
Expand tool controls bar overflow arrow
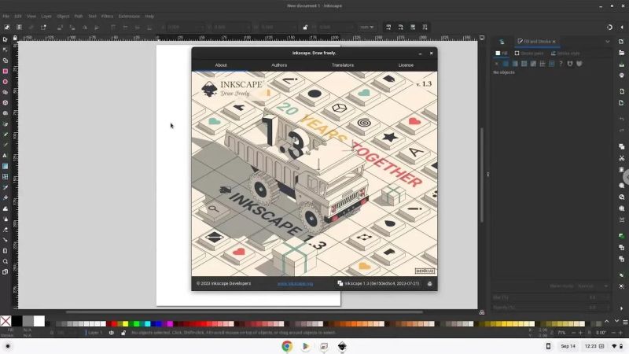click(622, 28)
